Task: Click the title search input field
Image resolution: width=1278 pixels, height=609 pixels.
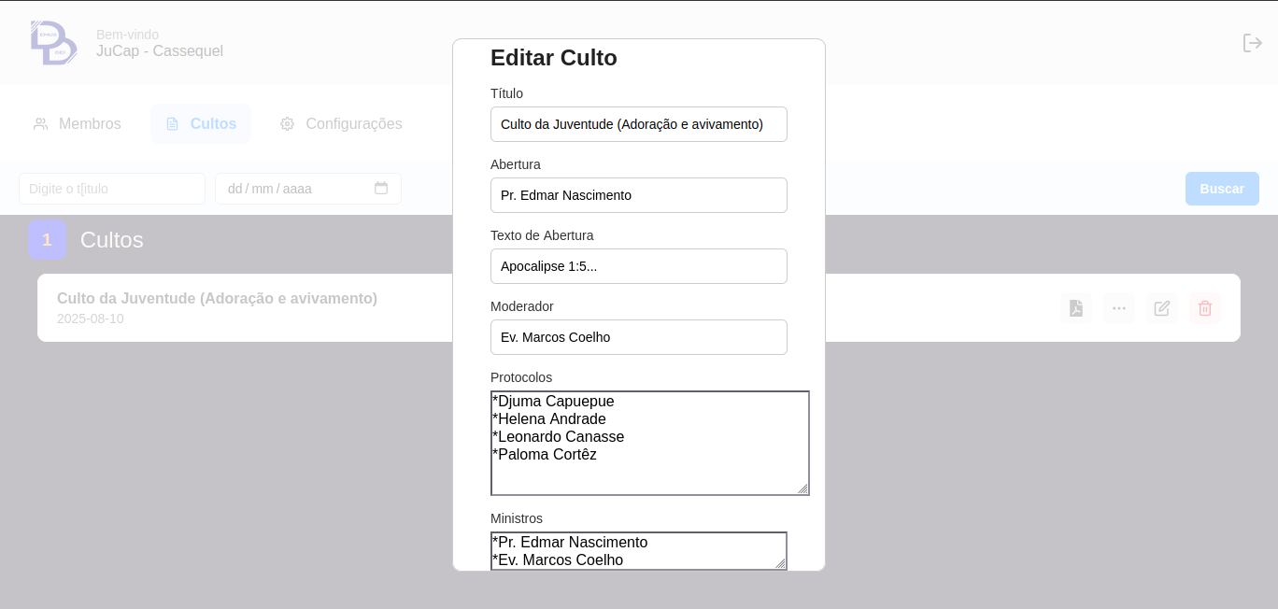Action: tap(112, 189)
